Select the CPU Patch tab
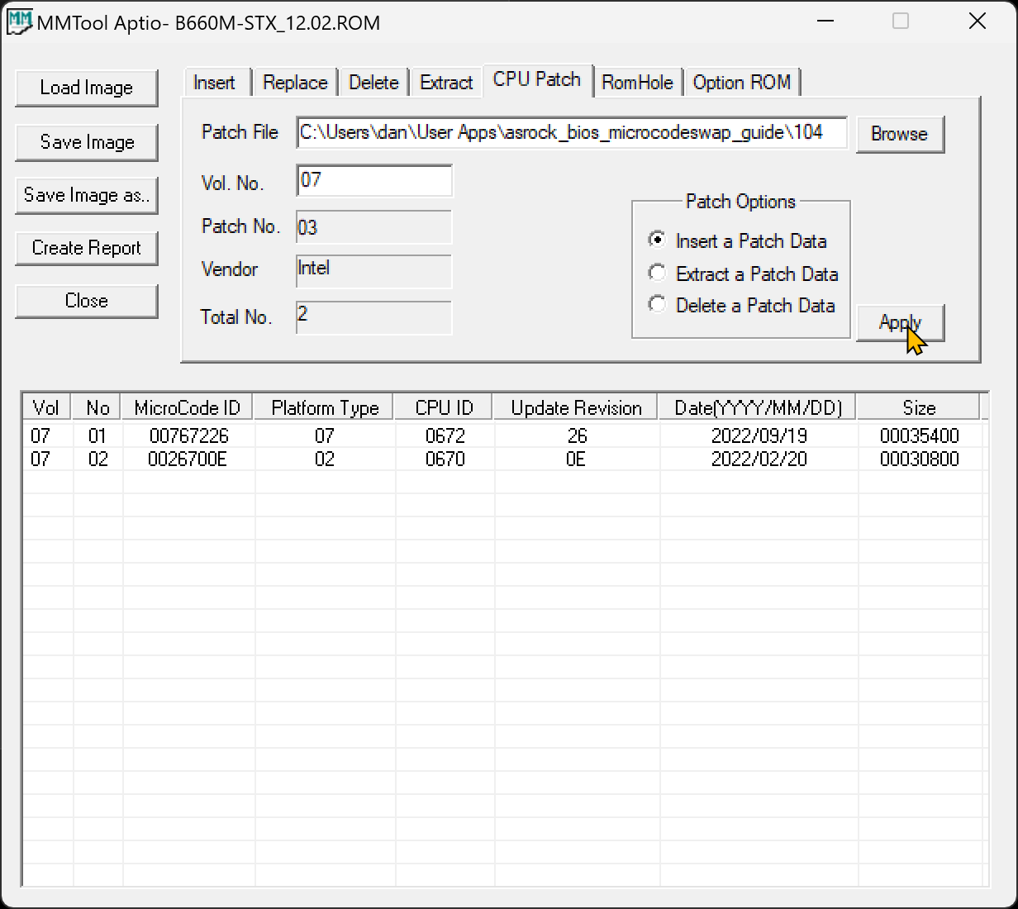1018x909 pixels. coord(537,79)
